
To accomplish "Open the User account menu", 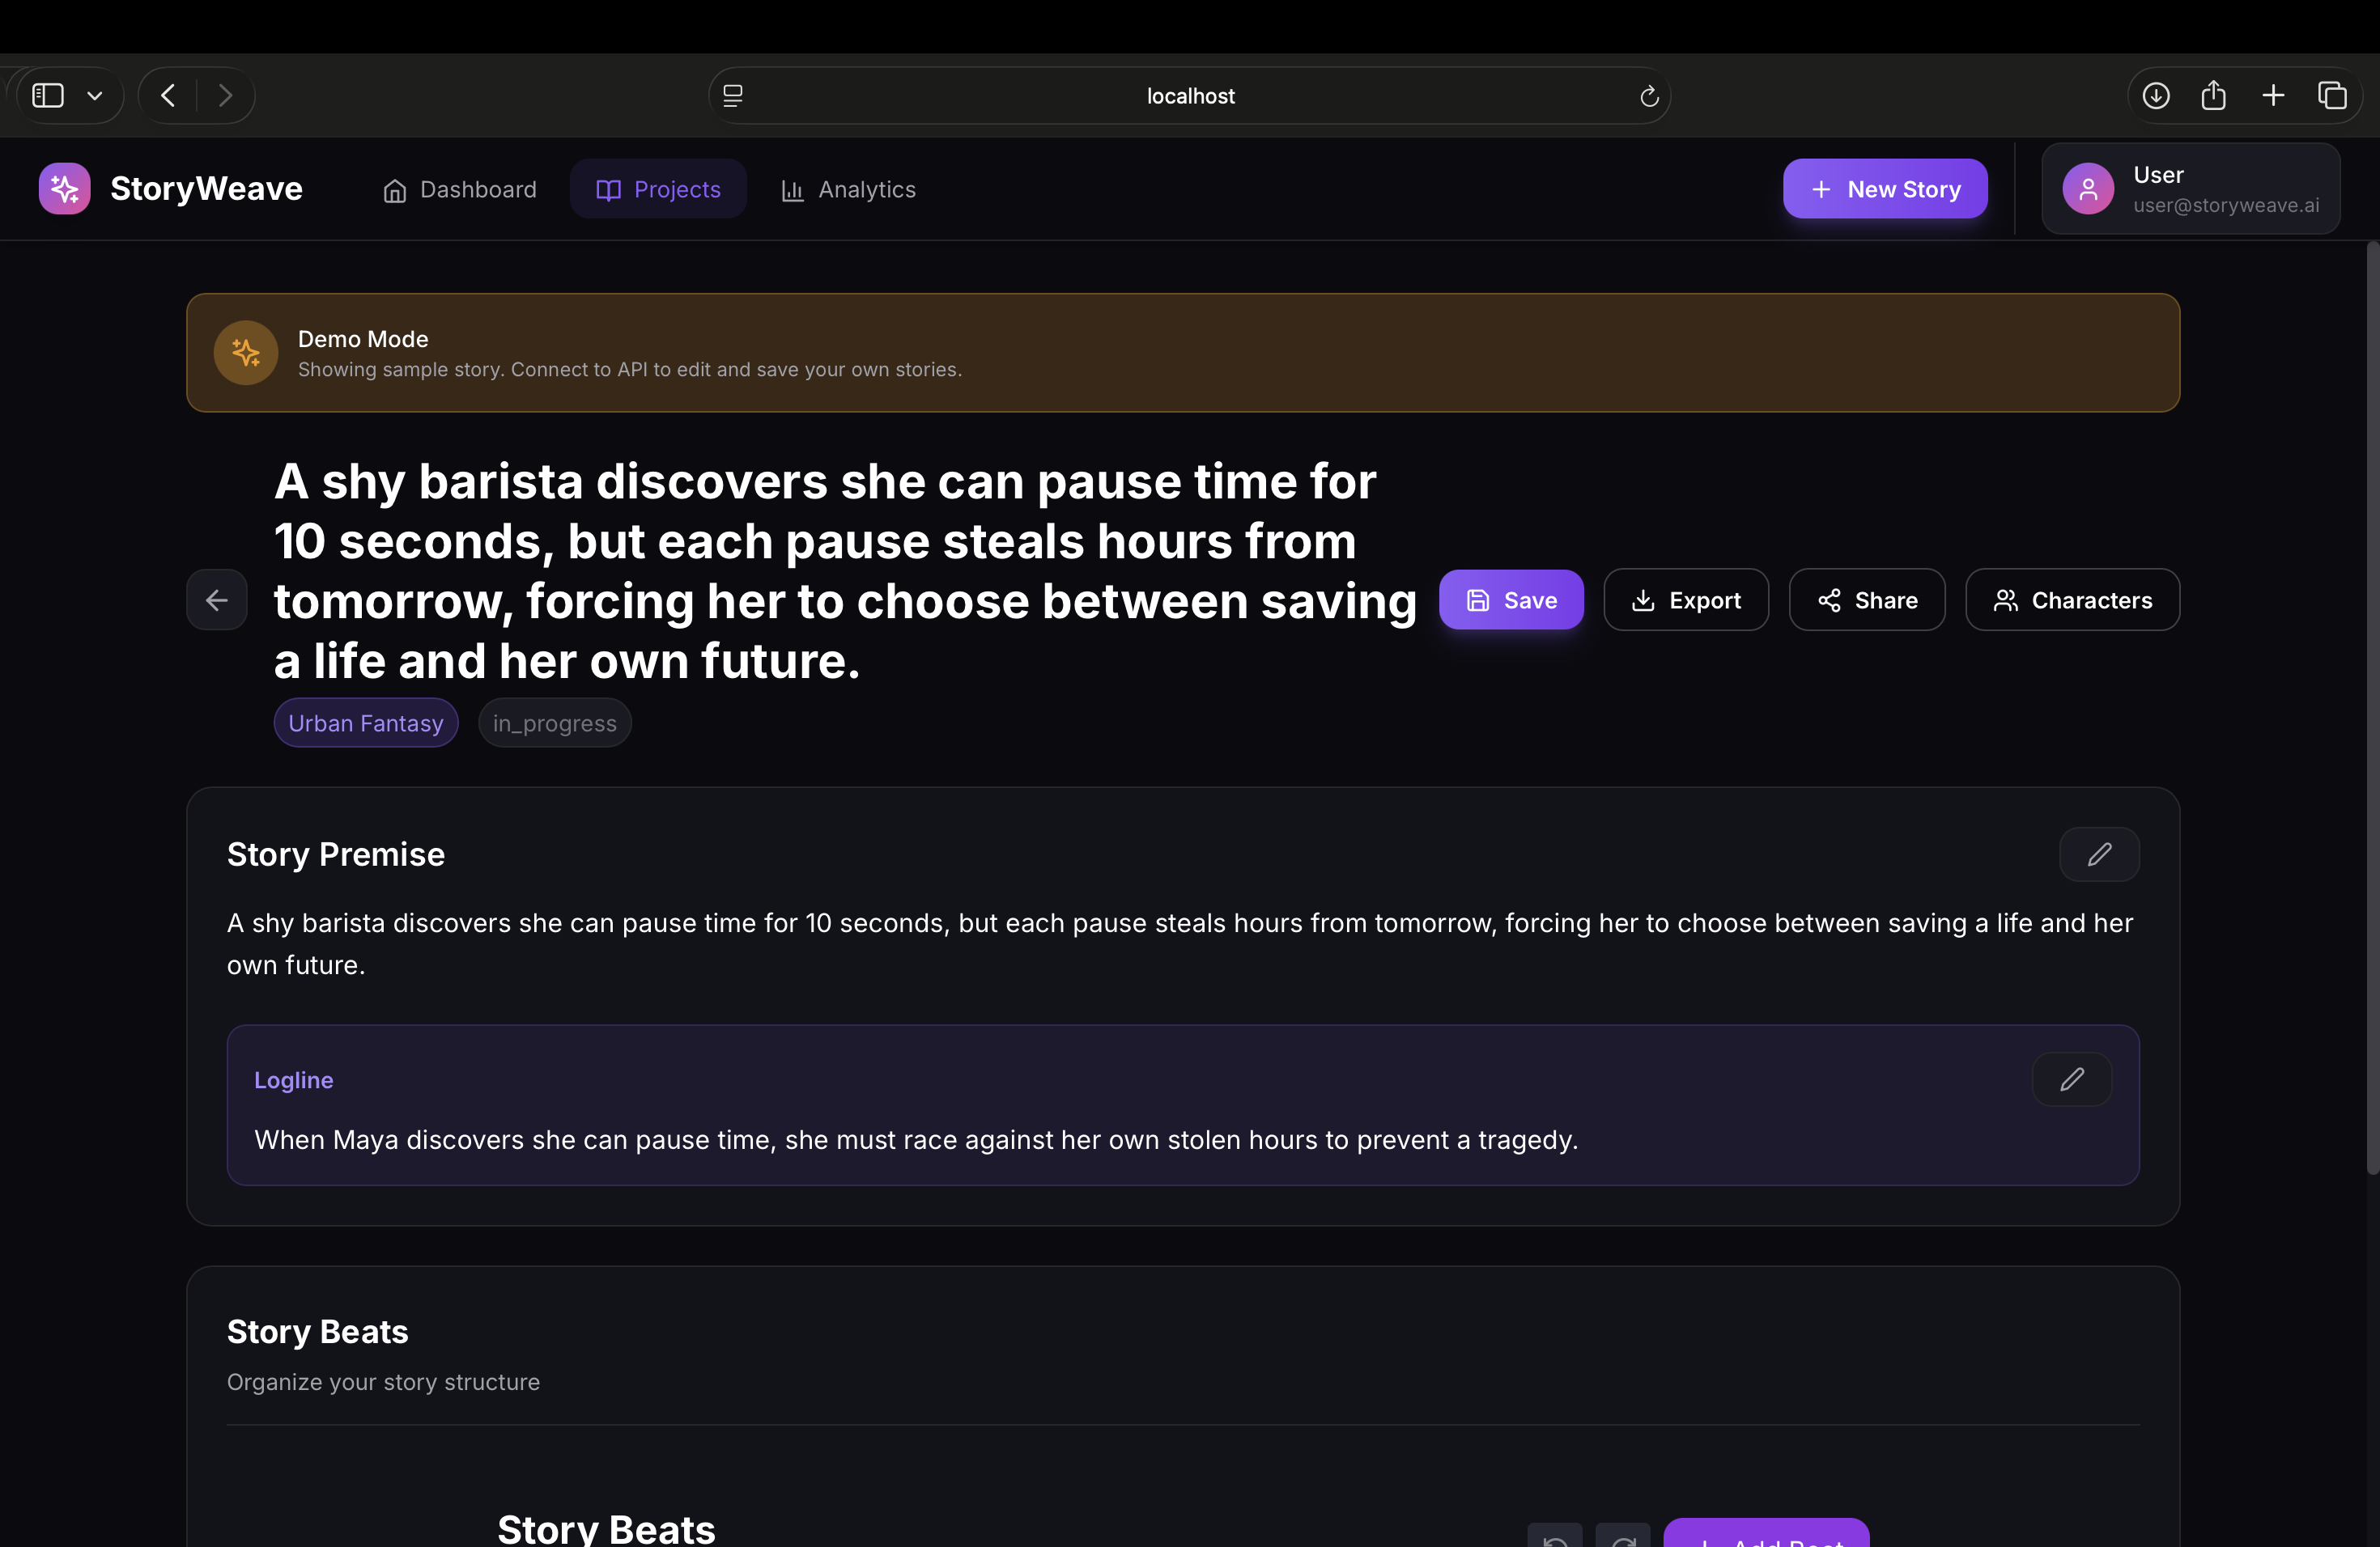I will tap(2190, 189).
